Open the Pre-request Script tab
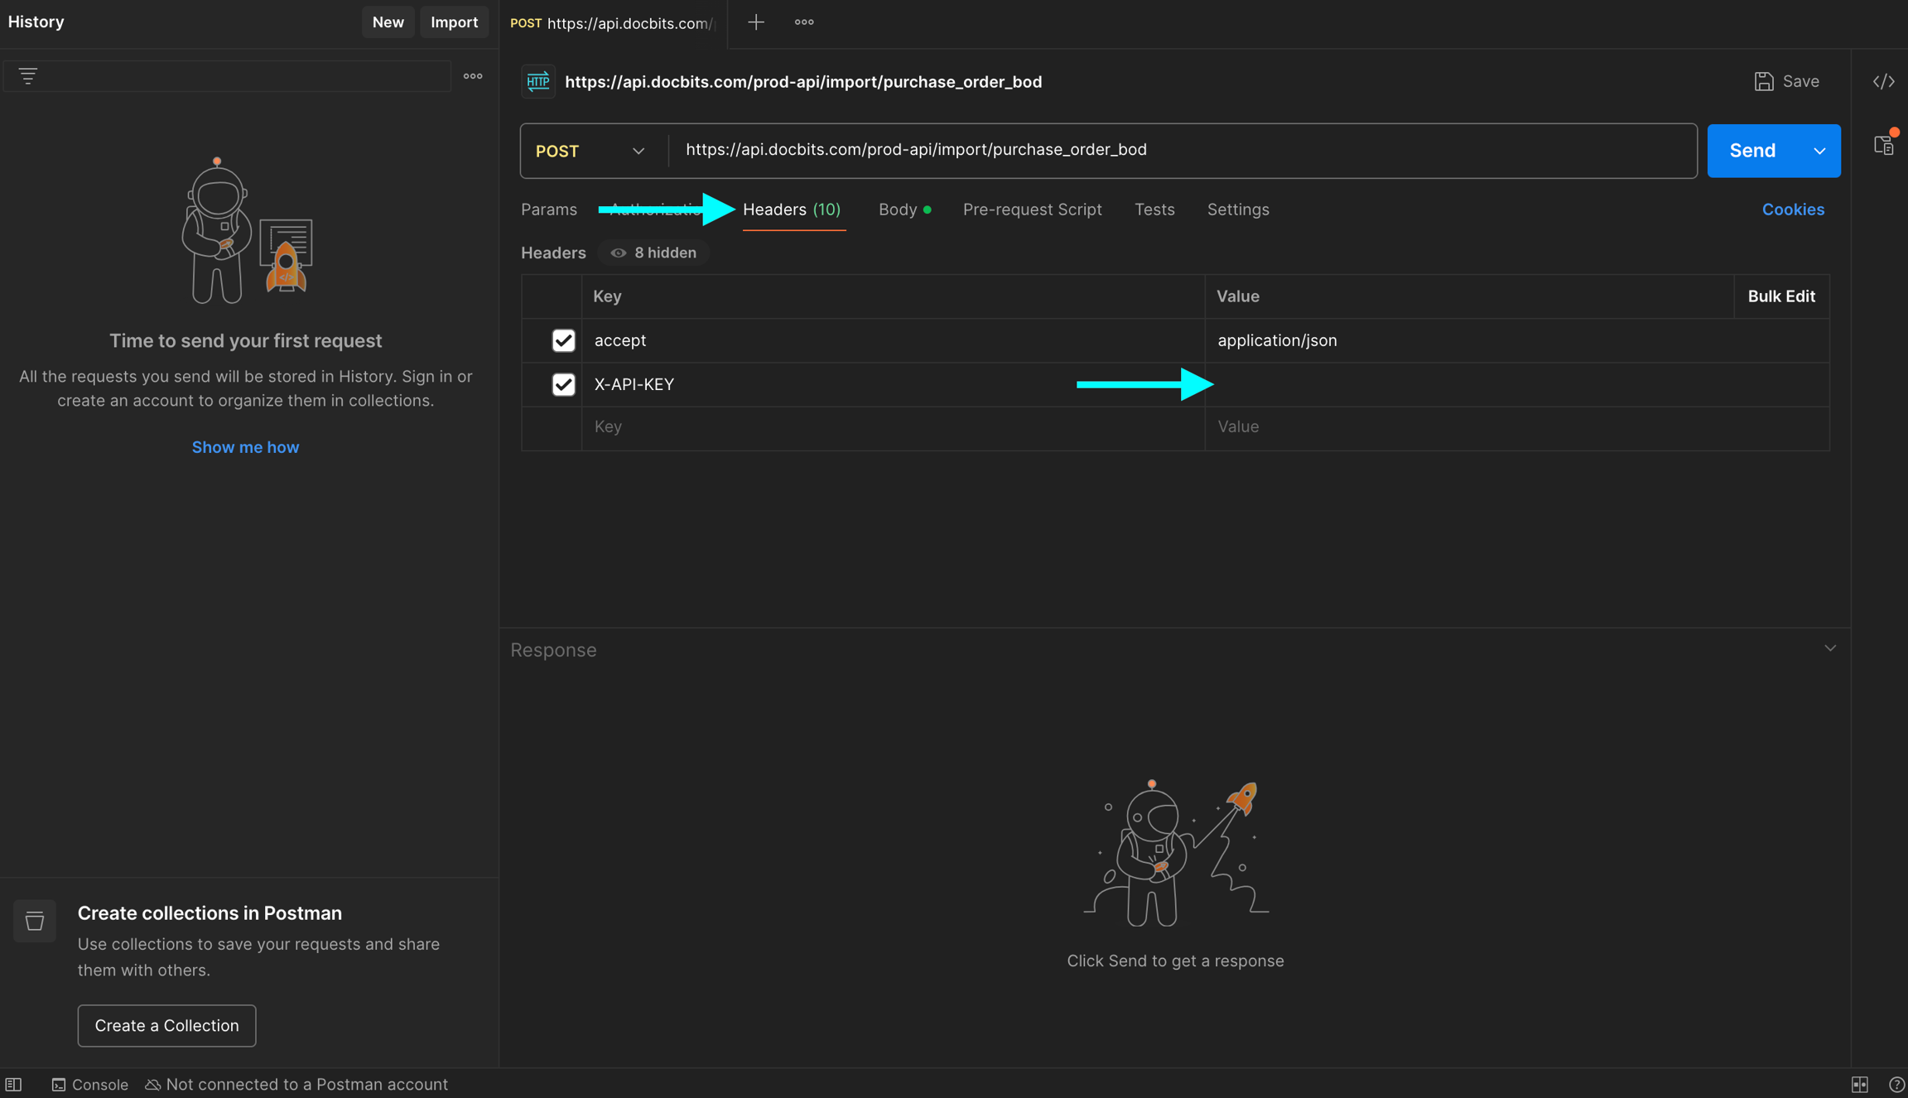1908x1098 pixels. 1032,209
